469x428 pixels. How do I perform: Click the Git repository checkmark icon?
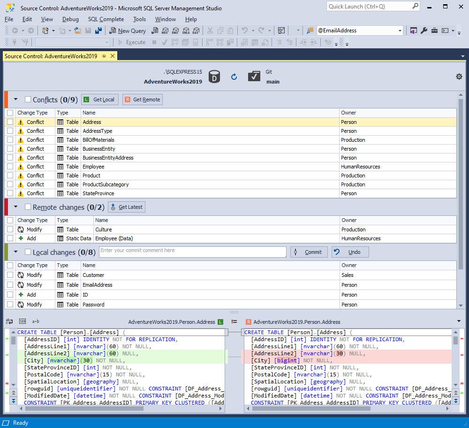point(254,76)
